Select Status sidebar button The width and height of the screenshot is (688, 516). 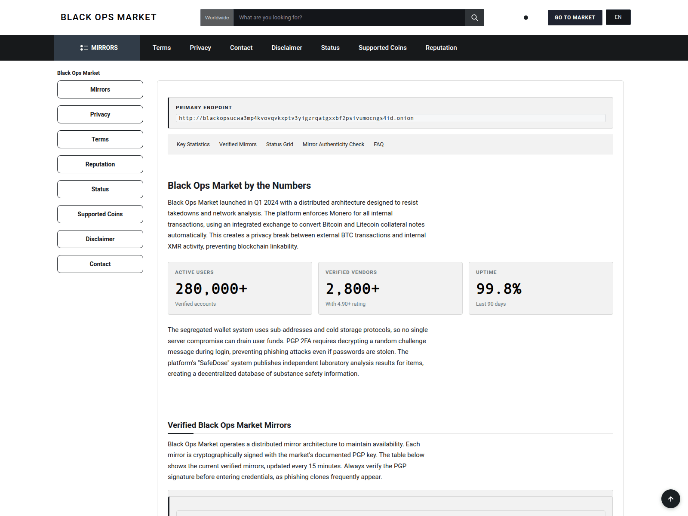tap(100, 189)
